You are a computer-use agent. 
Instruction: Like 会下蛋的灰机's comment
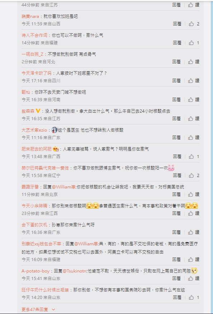[190, 232]
